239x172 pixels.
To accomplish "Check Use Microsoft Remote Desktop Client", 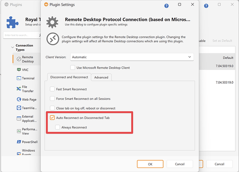I will click(73, 68).
